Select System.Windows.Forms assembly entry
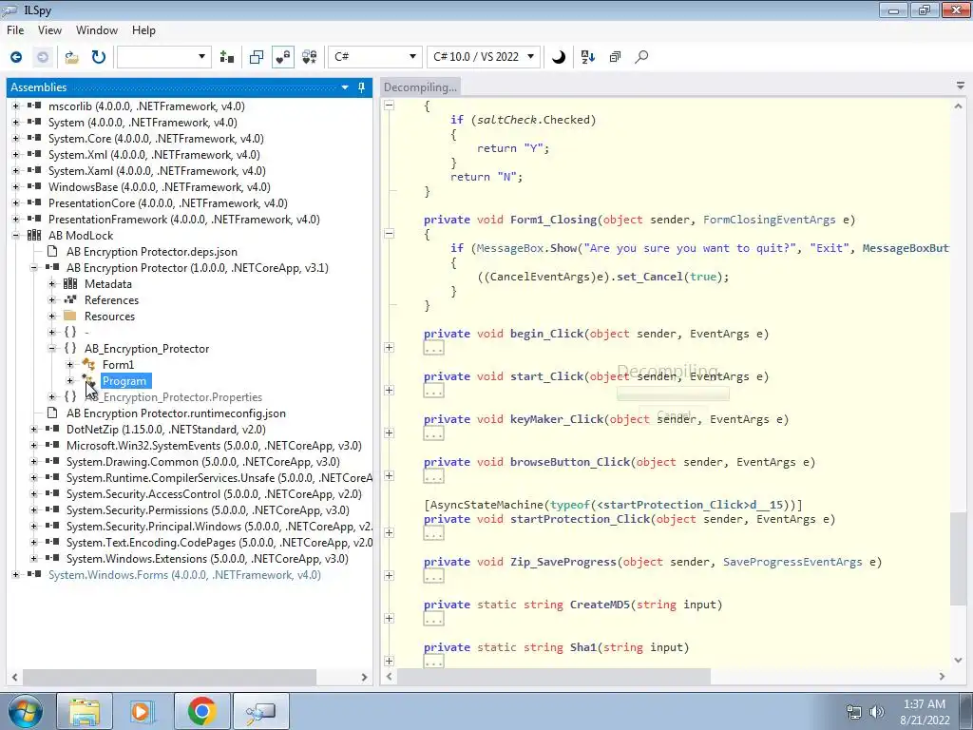973x730 pixels. 184,575
